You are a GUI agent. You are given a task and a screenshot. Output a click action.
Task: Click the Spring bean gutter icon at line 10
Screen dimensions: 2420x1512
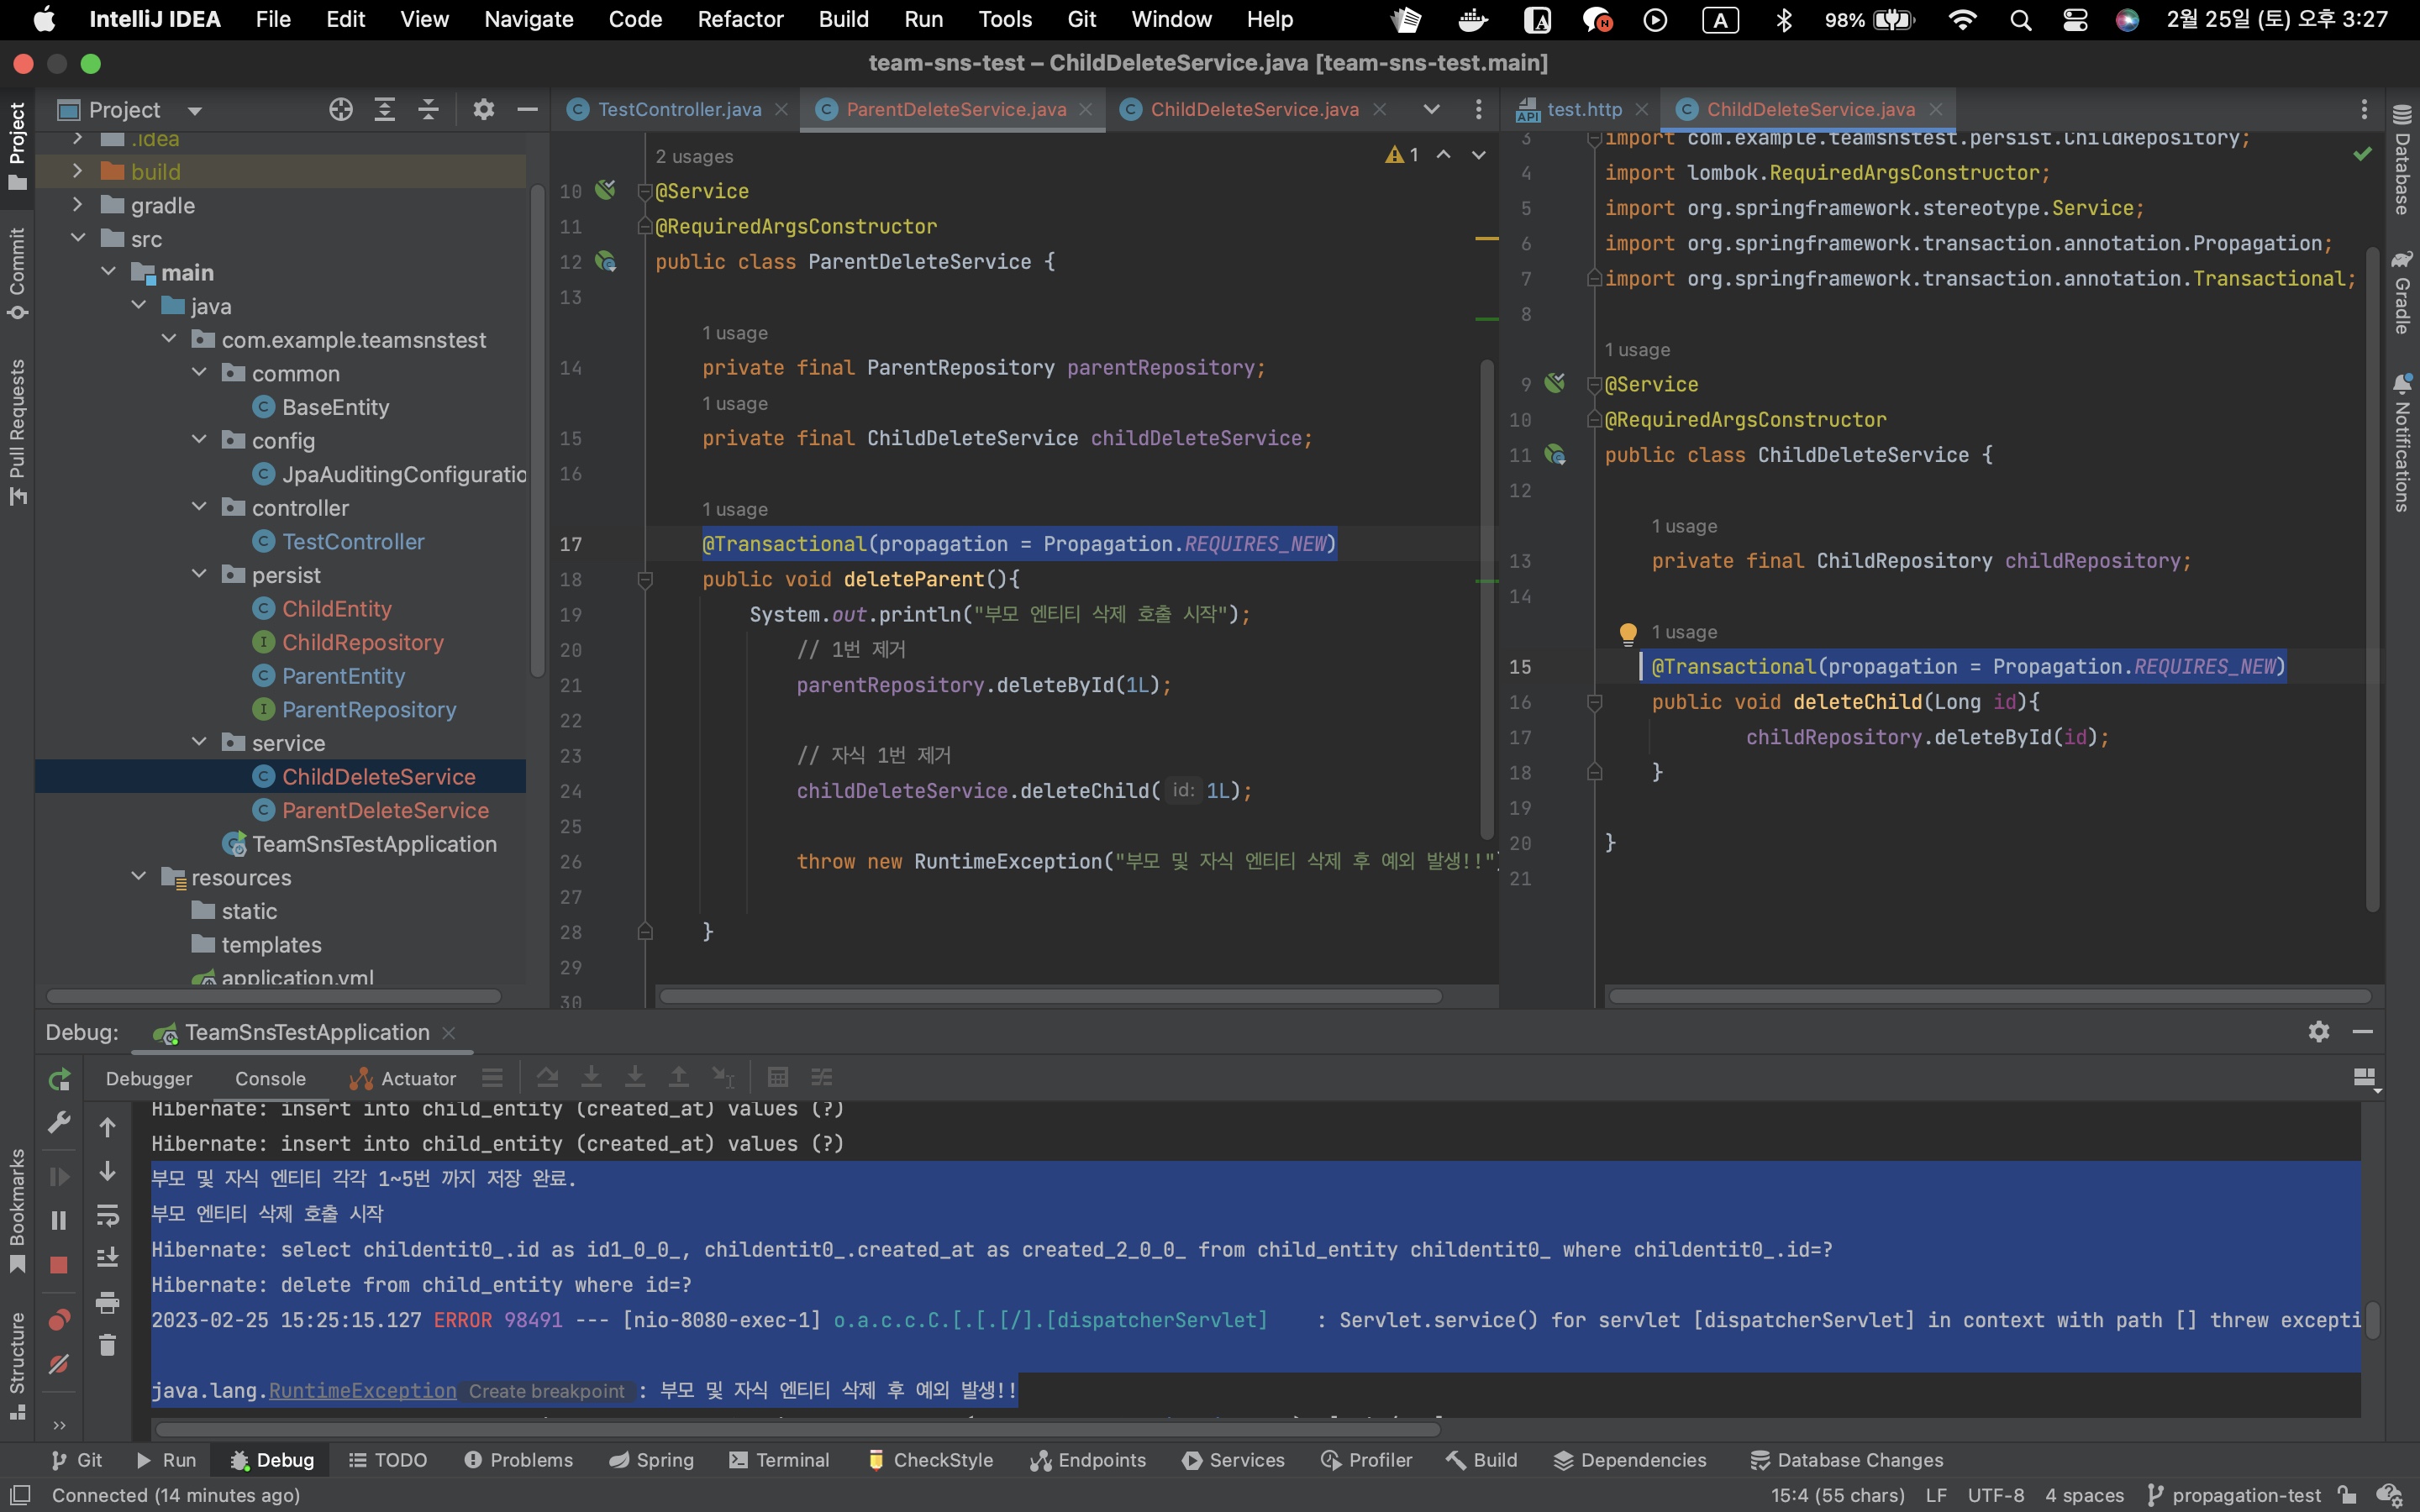606,190
